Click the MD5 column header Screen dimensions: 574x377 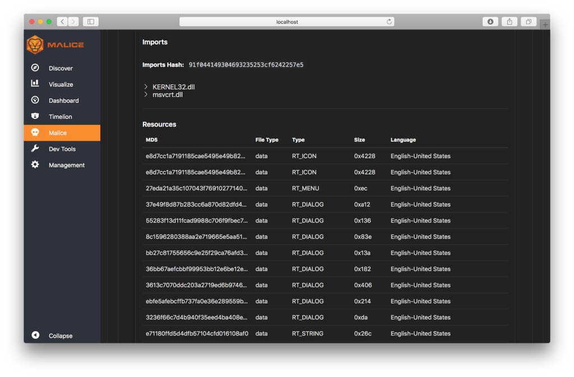pos(151,139)
